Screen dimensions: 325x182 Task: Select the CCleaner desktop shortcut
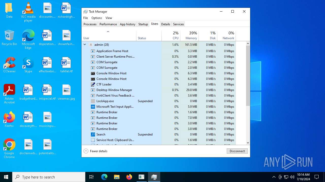click(9, 65)
